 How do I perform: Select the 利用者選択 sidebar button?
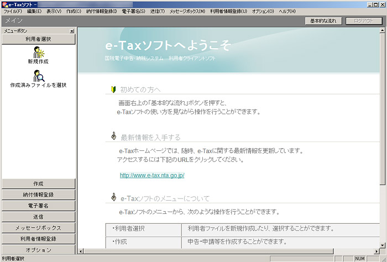(38, 39)
